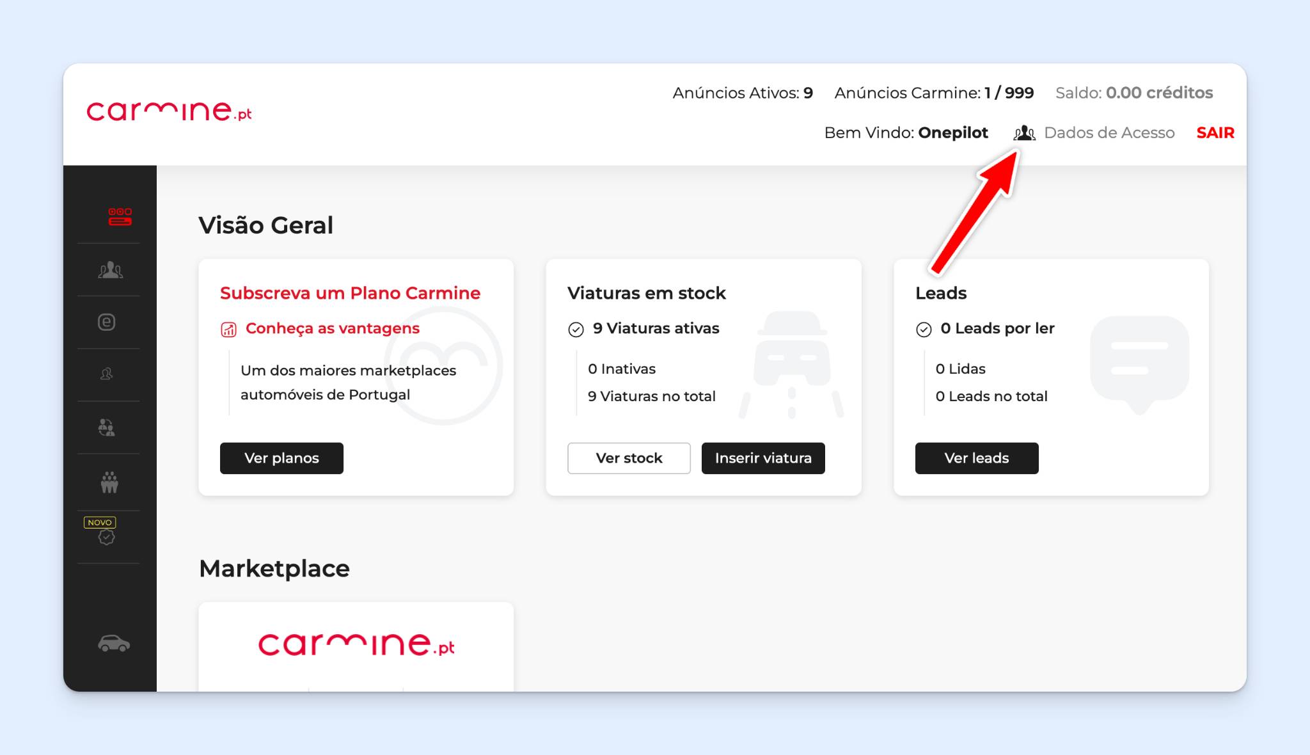Select the users-exchange sidebar icon
The height and width of the screenshot is (755, 1310).
click(x=106, y=427)
